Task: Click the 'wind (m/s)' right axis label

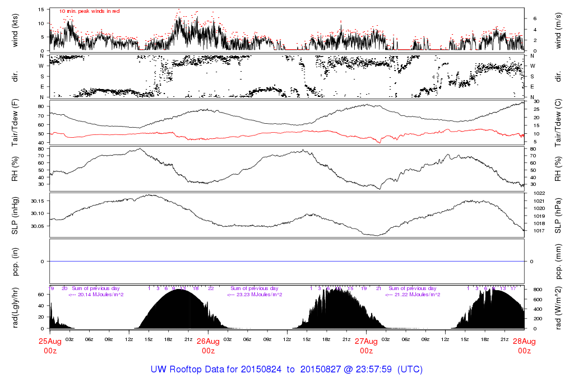Action: [558, 29]
